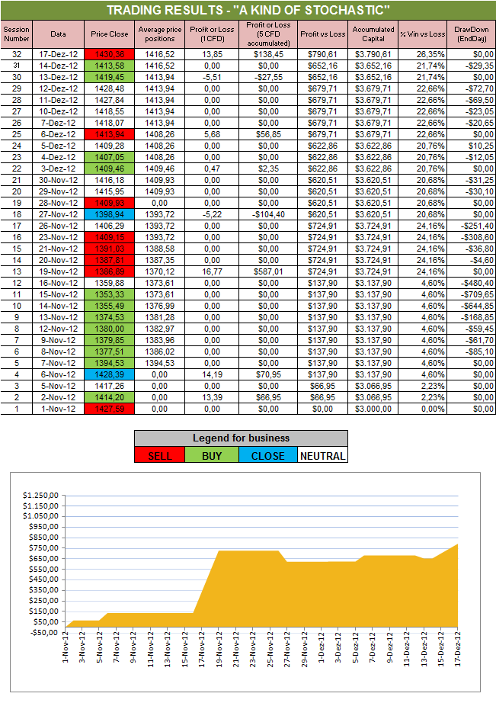The height and width of the screenshot is (703, 496).
Task: Select the drawdown value -$709,65
Action: 472,294
